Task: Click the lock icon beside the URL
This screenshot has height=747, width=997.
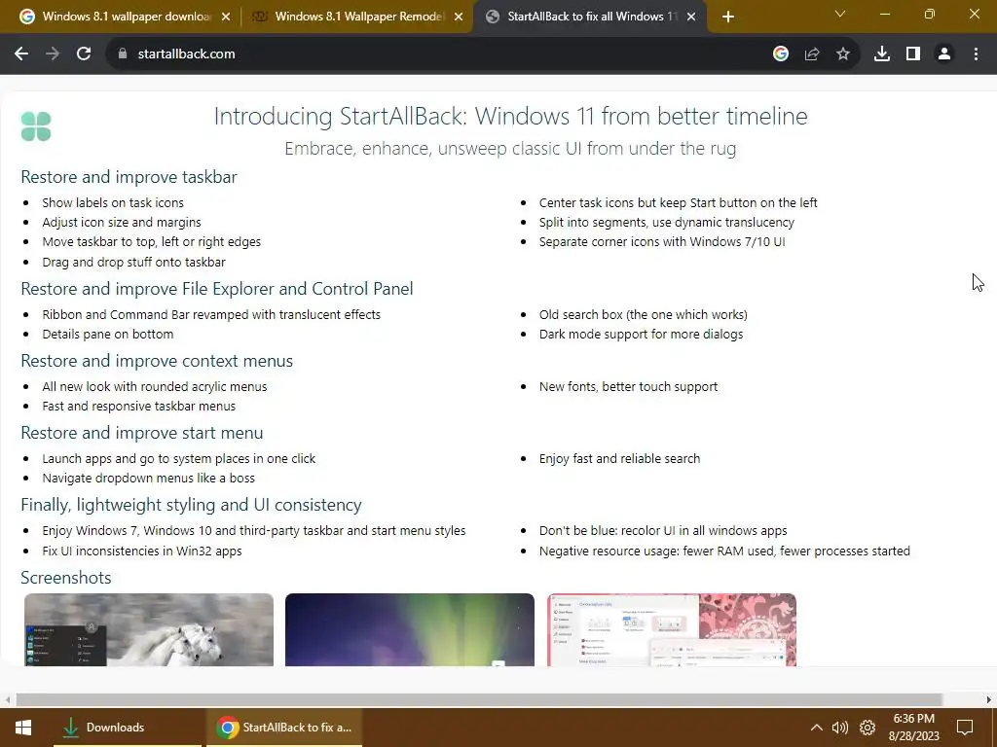Action: pyautogui.click(x=123, y=54)
